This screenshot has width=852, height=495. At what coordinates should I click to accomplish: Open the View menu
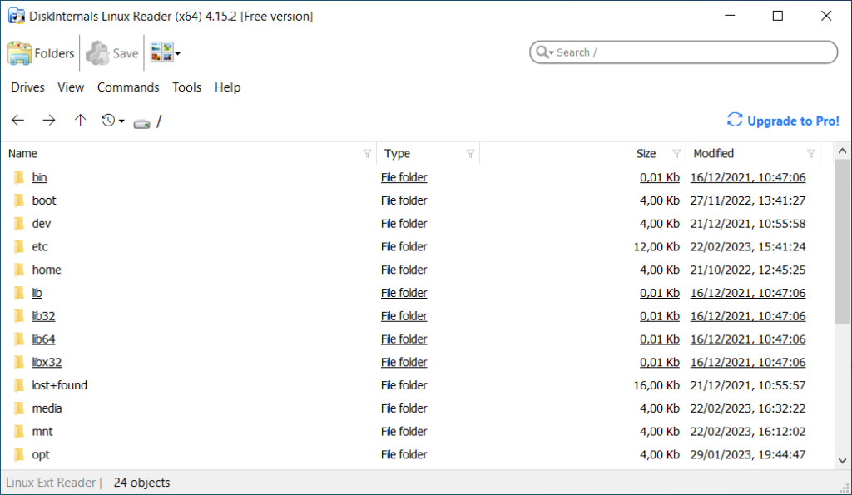click(x=71, y=87)
